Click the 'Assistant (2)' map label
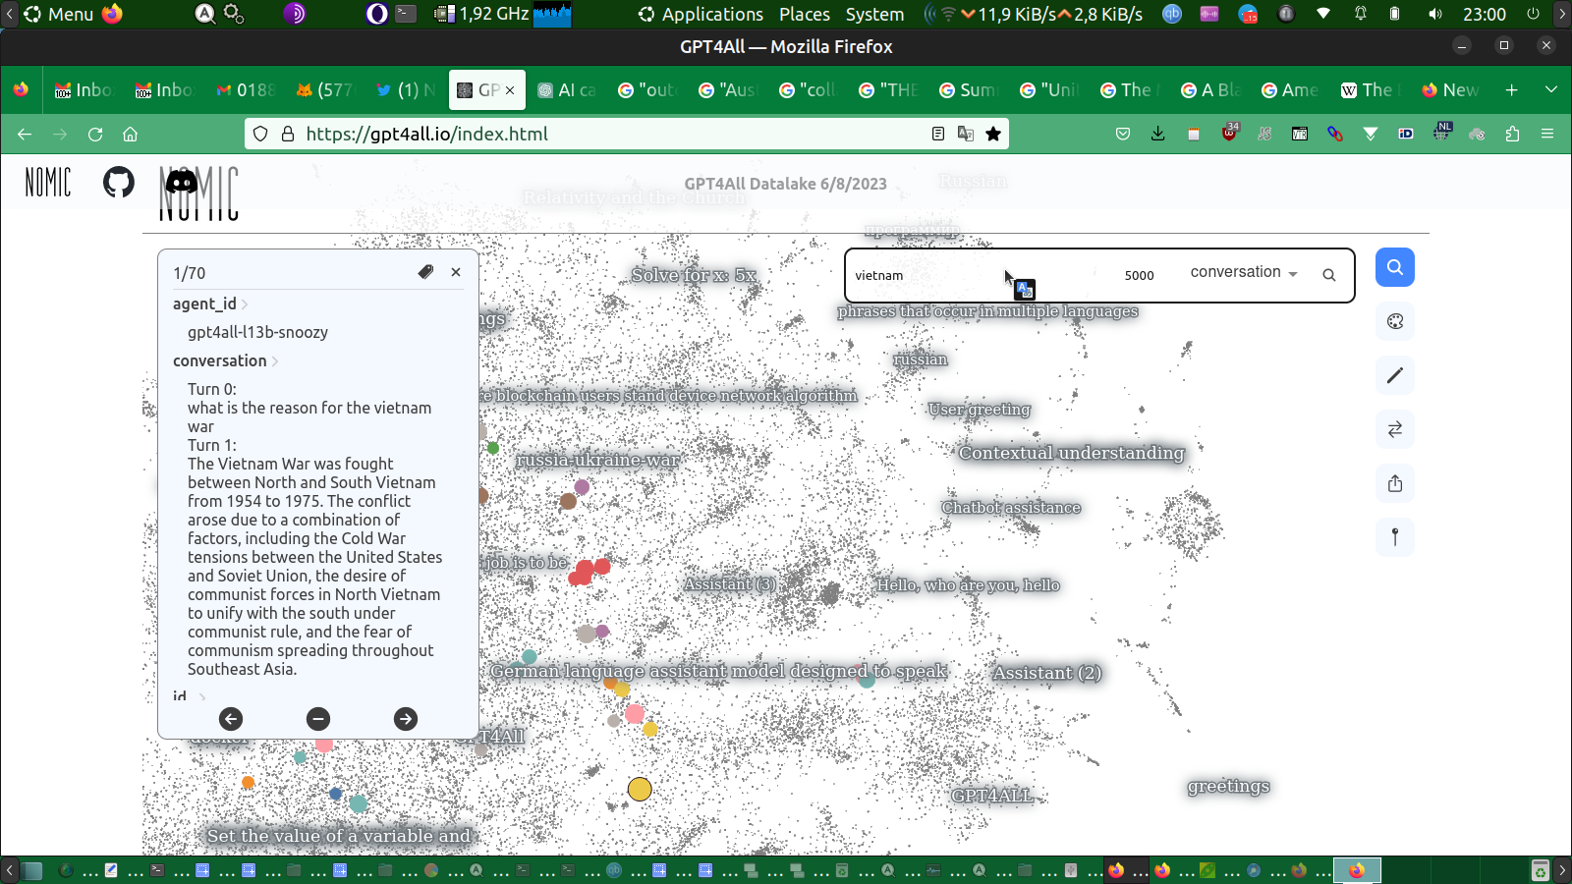This screenshot has height=884, width=1572. click(x=1047, y=673)
